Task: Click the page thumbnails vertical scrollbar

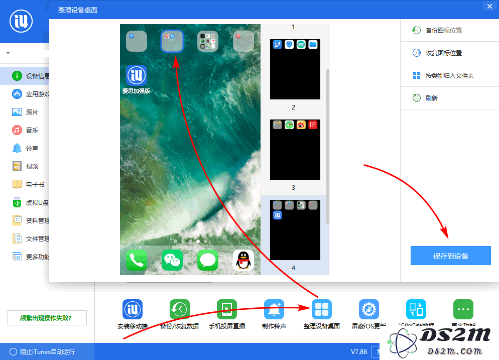Action: point(328,146)
